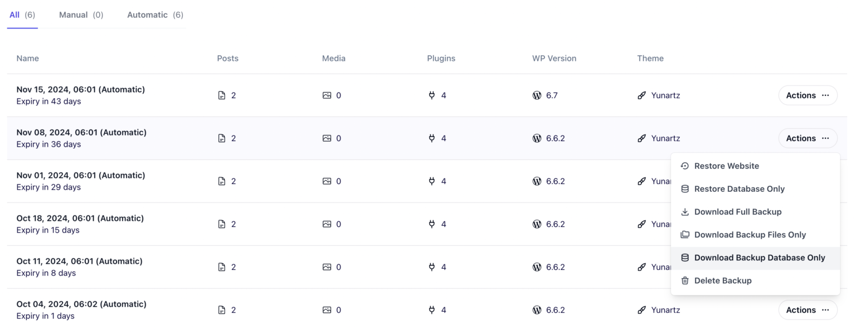
Task: Open the Actions menu on Nov 08 row
Action: coord(807,138)
